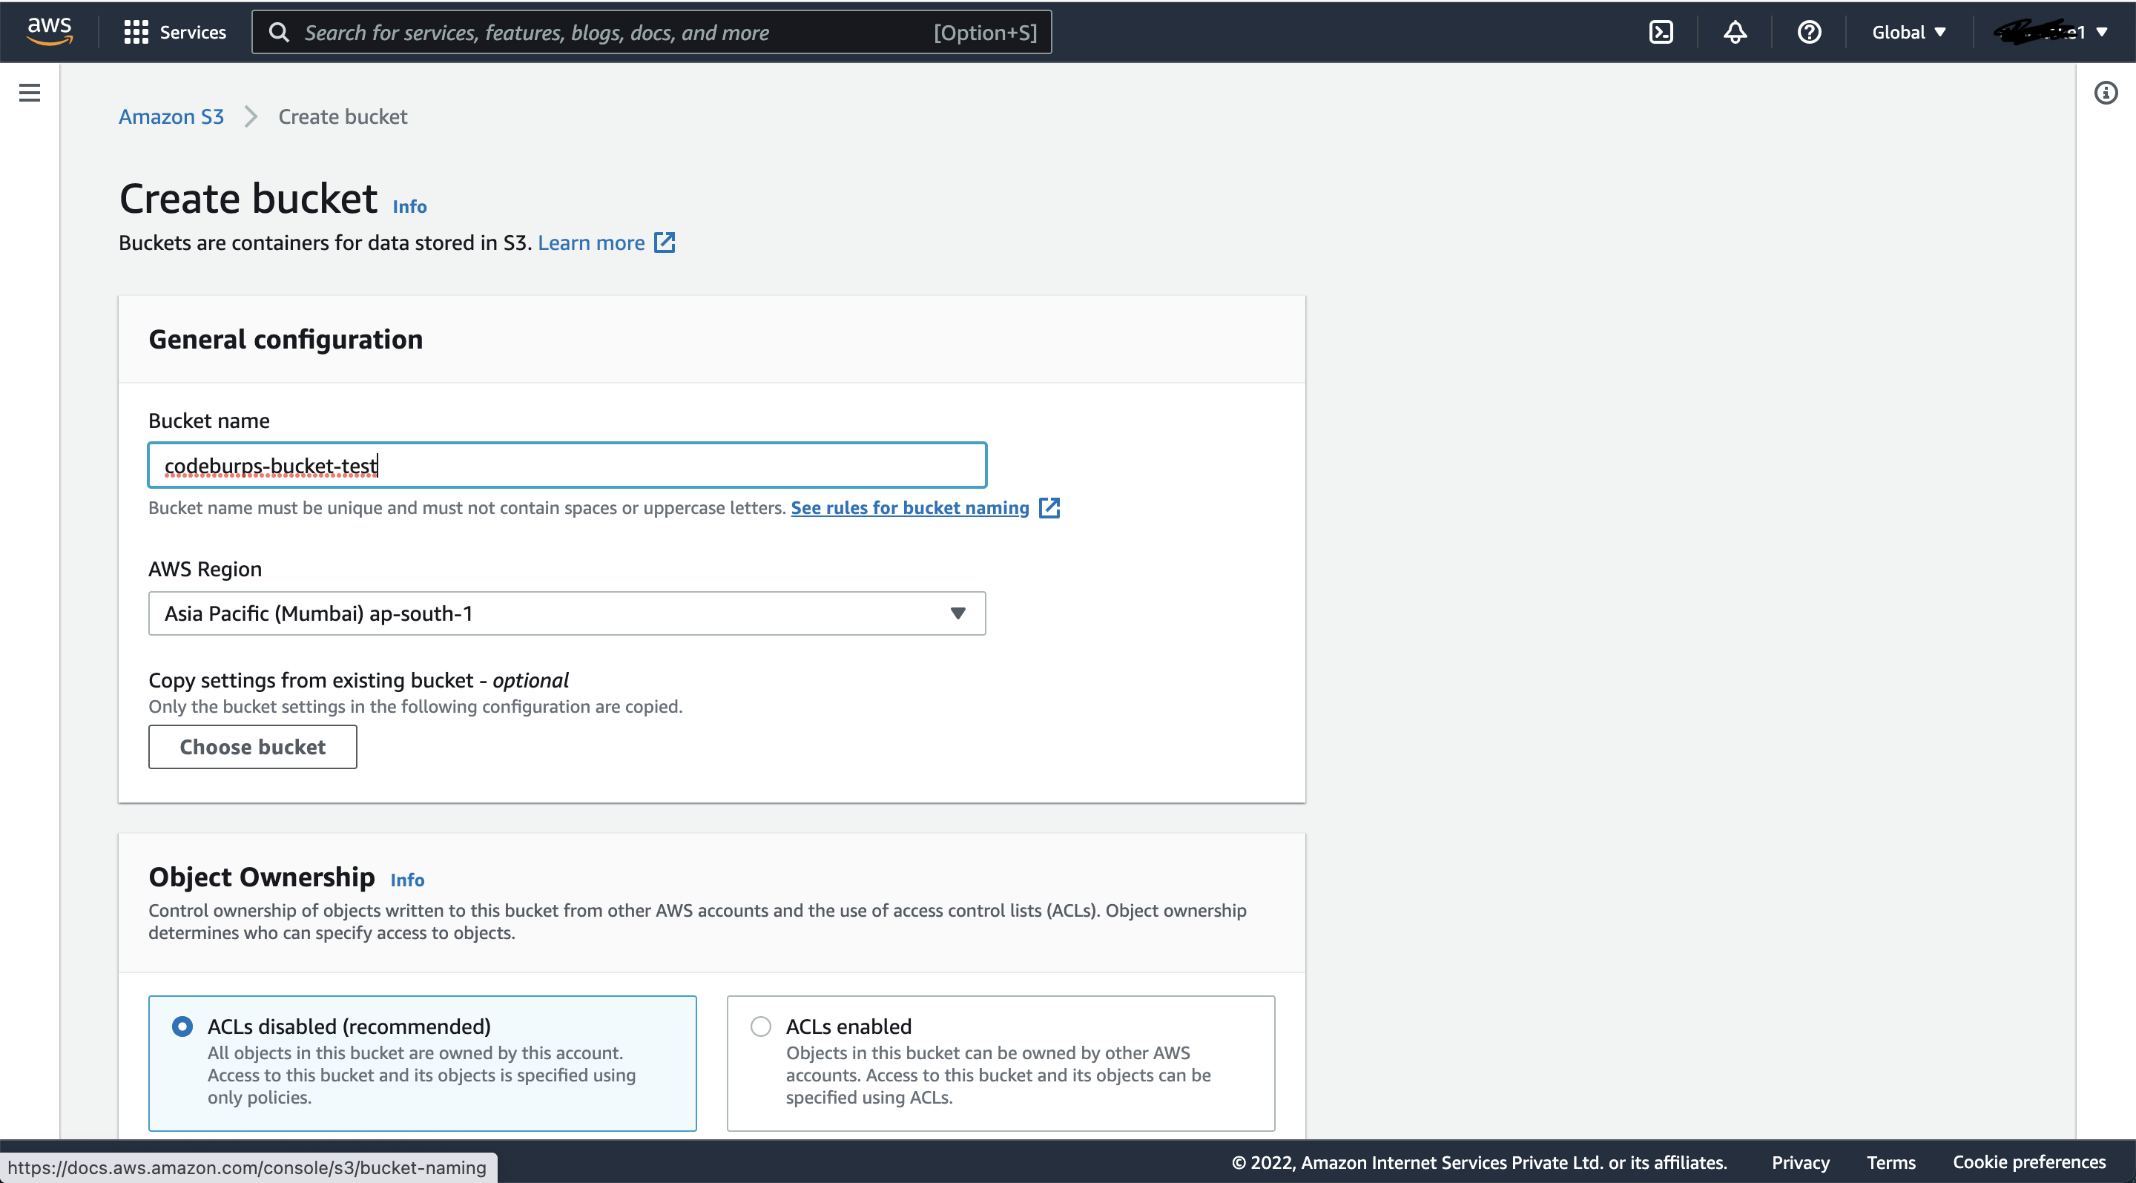Image resolution: width=2136 pixels, height=1183 pixels.
Task: Open the Privacy footer link
Action: pyautogui.click(x=1800, y=1162)
